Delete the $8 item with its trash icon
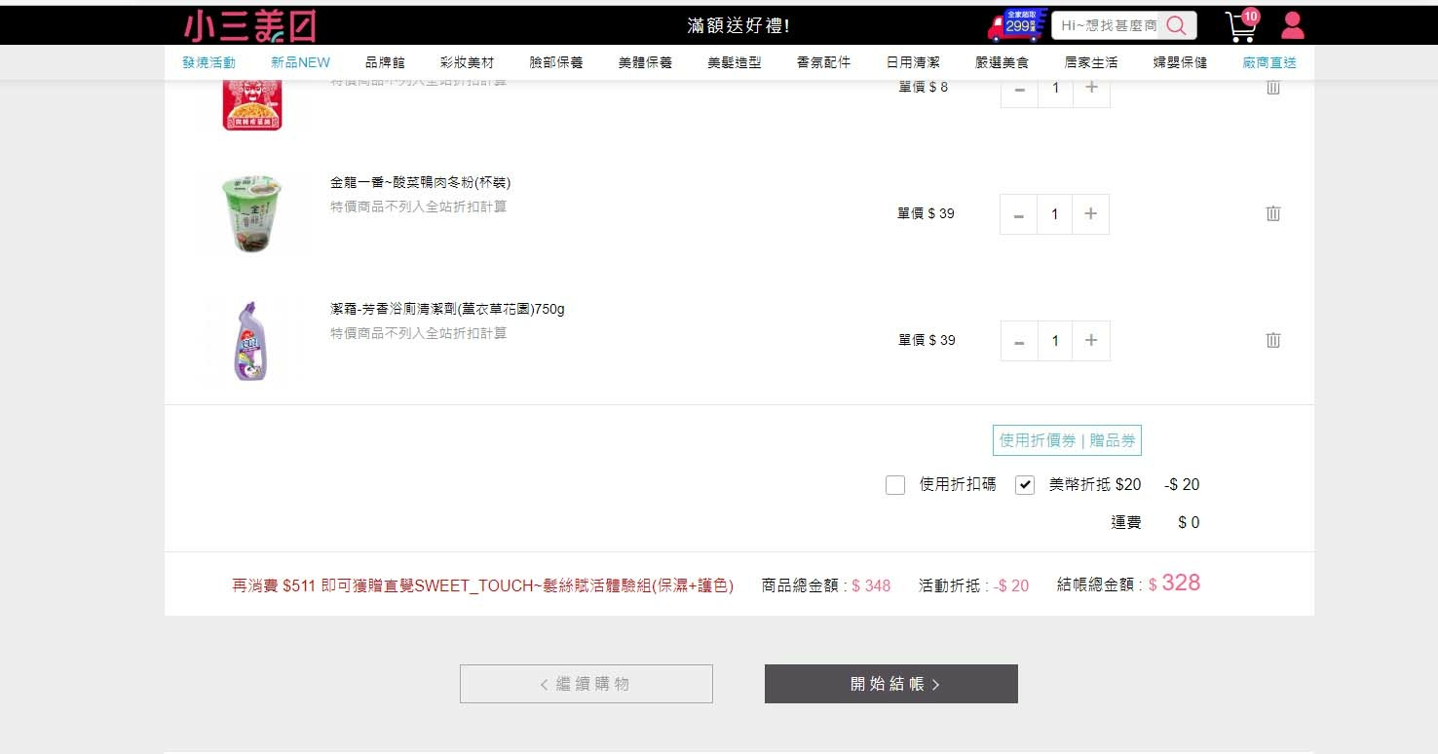Screen dimensions: 1438x754 click(x=1273, y=87)
